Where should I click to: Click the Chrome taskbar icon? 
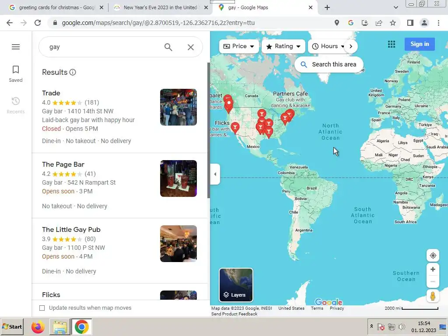point(81,327)
